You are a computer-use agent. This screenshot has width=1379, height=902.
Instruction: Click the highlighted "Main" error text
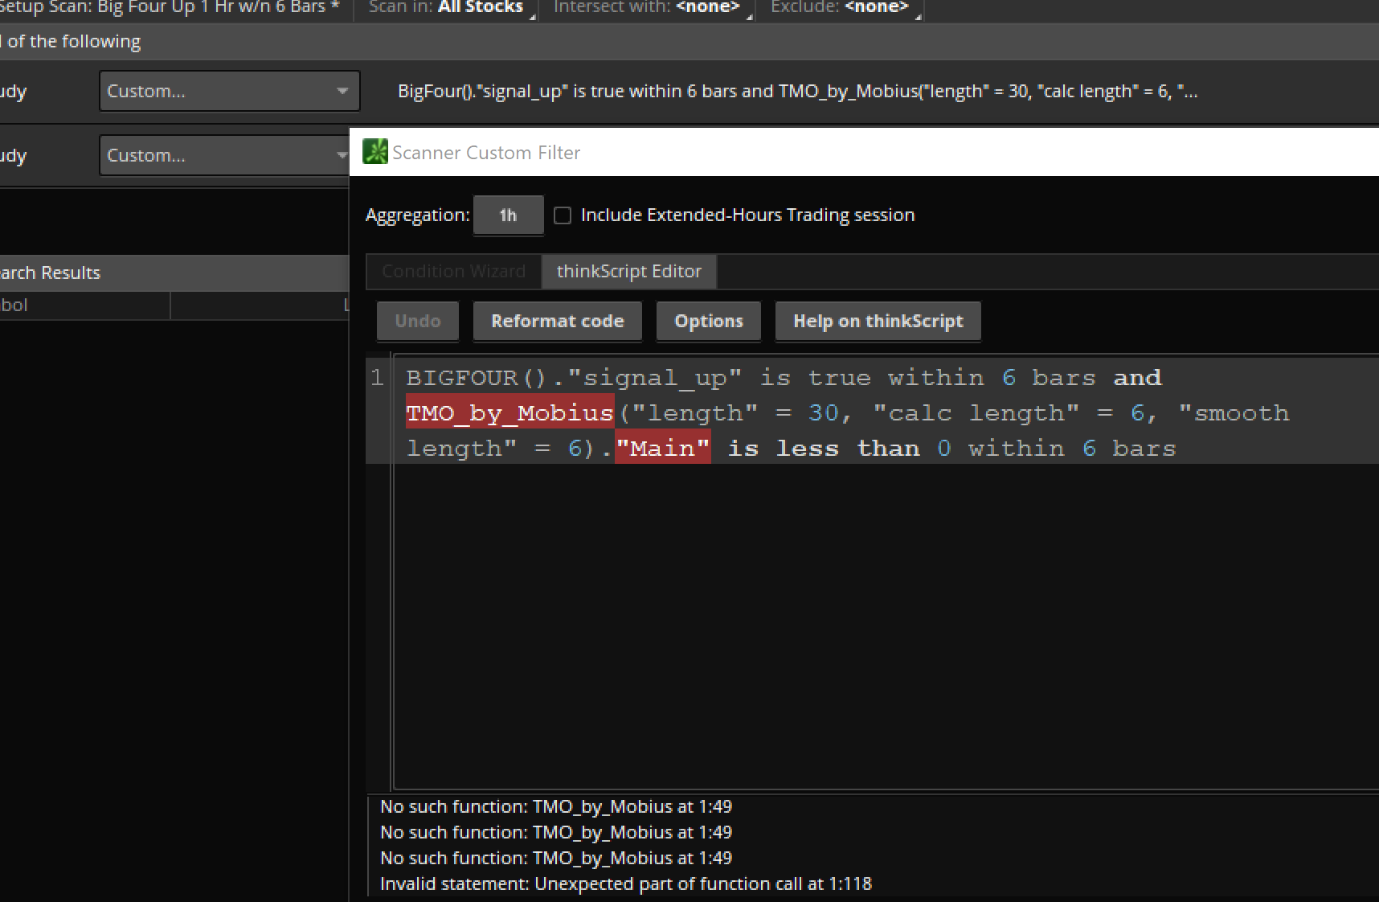[663, 448]
